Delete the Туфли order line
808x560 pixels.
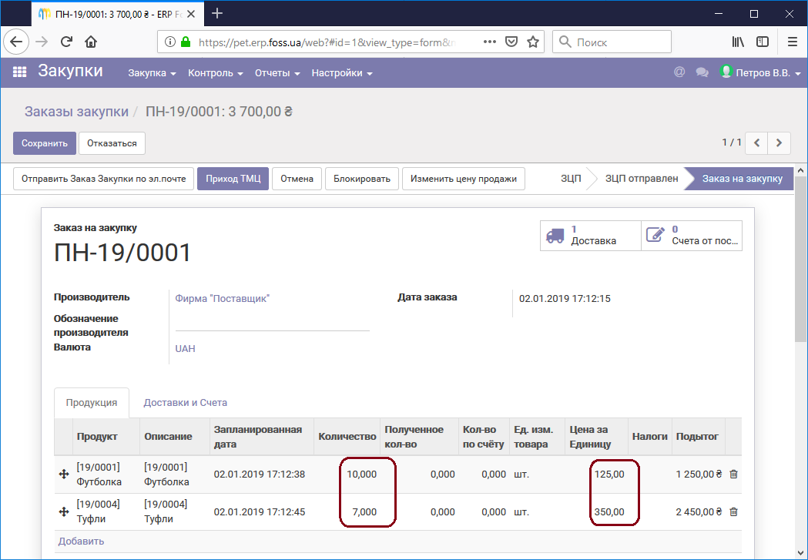733,511
